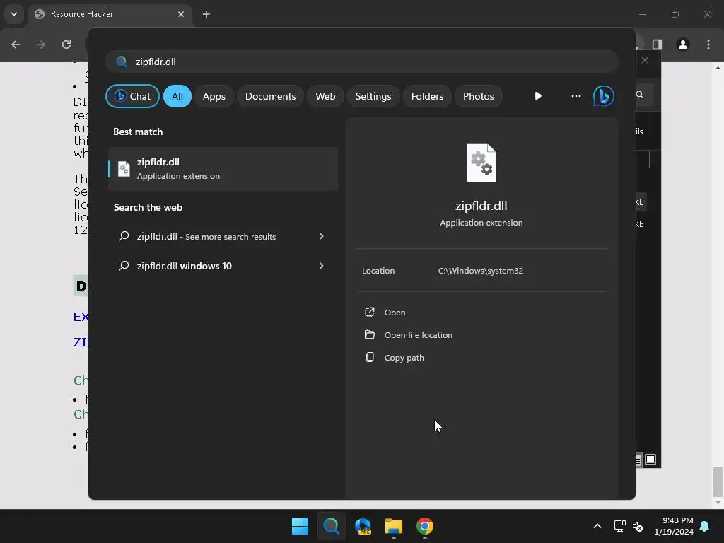724x543 pixels.
Task: Switch to the Web filter tab
Action: pyautogui.click(x=325, y=96)
